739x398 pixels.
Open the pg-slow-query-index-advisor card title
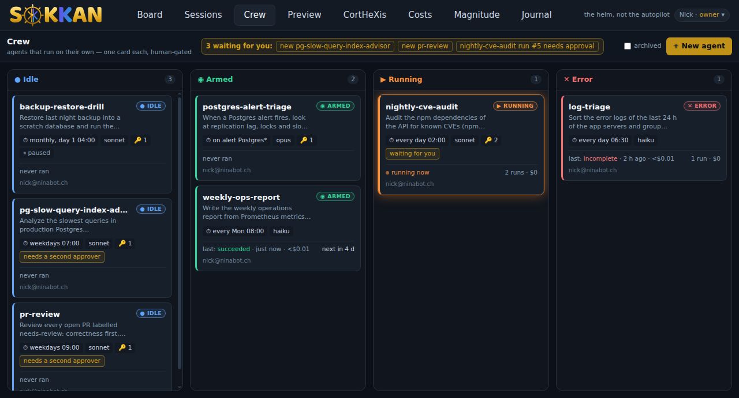(73, 210)
